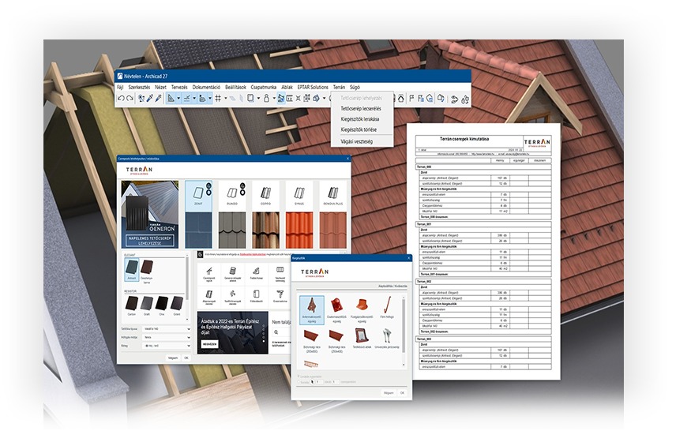Viewport: 676px width, 442px height.
Task: Click the flag icon in Archicad toolbar
Action: point(411,98)
